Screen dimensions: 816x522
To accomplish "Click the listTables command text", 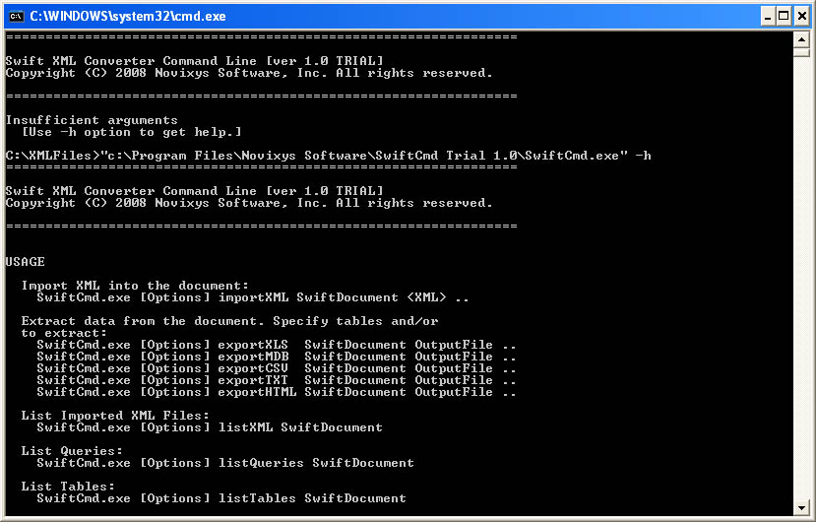I will (x=257, y=498).
